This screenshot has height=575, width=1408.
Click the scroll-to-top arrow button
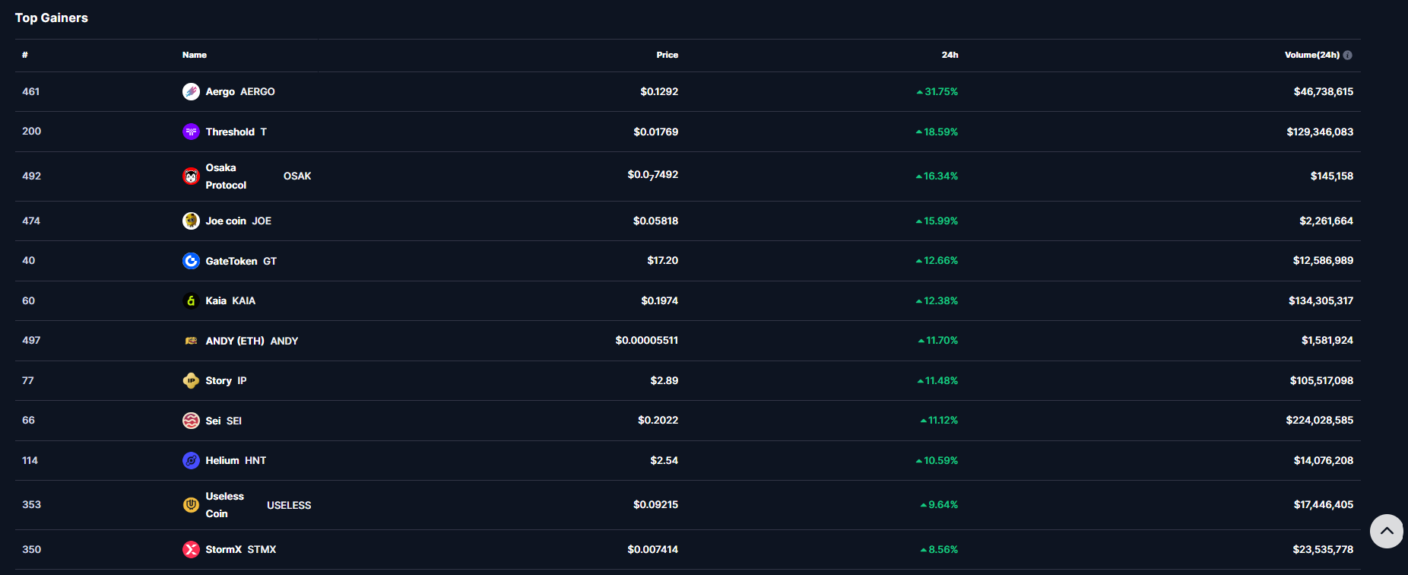[1386, 531]
